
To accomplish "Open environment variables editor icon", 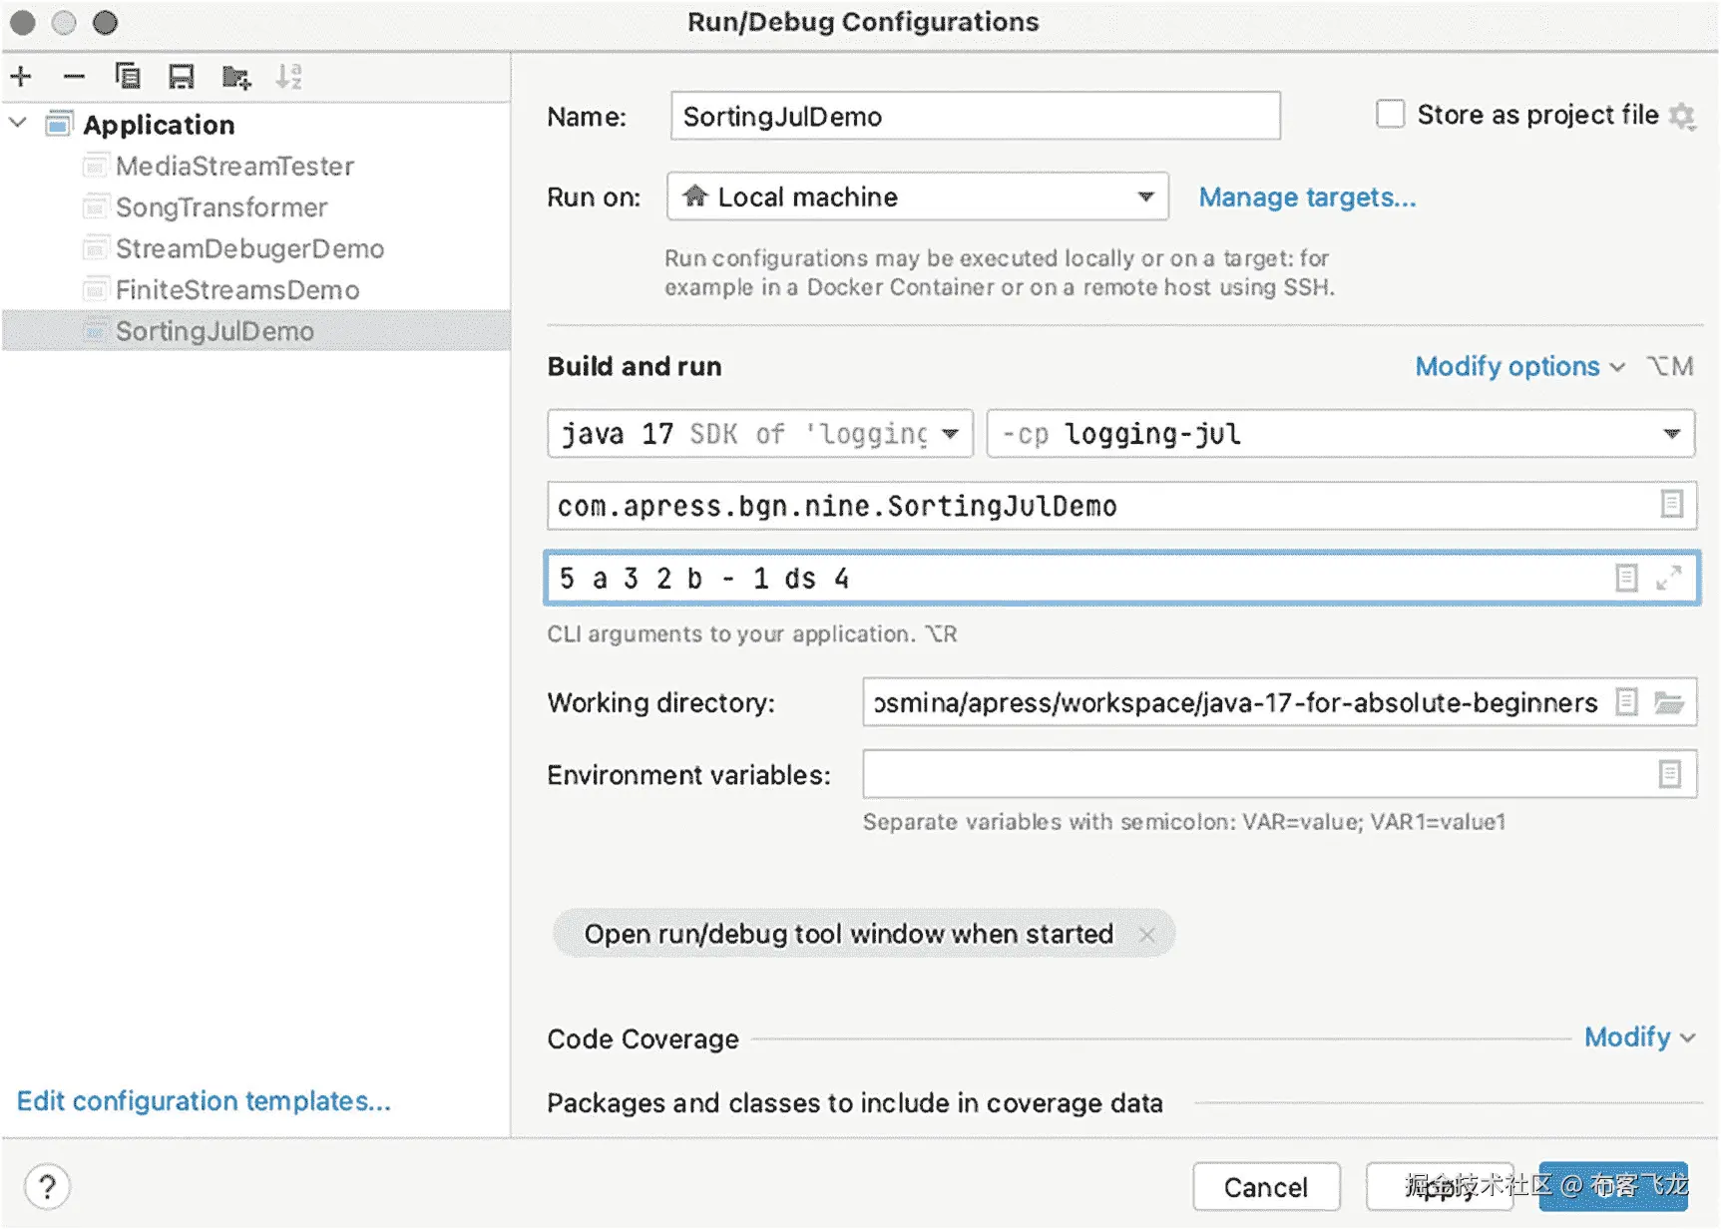I will 1669,774.
